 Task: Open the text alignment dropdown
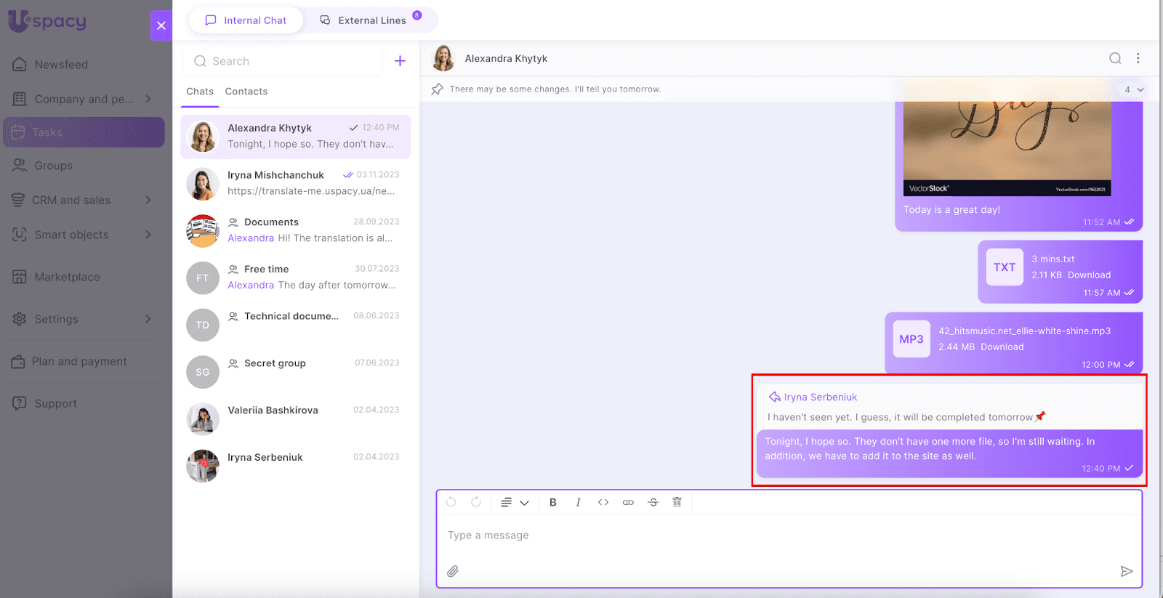pyautogui.click(x=514, y=502)
